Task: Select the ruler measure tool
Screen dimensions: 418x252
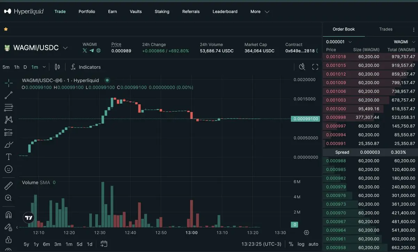Action: [x=9, y=186]
